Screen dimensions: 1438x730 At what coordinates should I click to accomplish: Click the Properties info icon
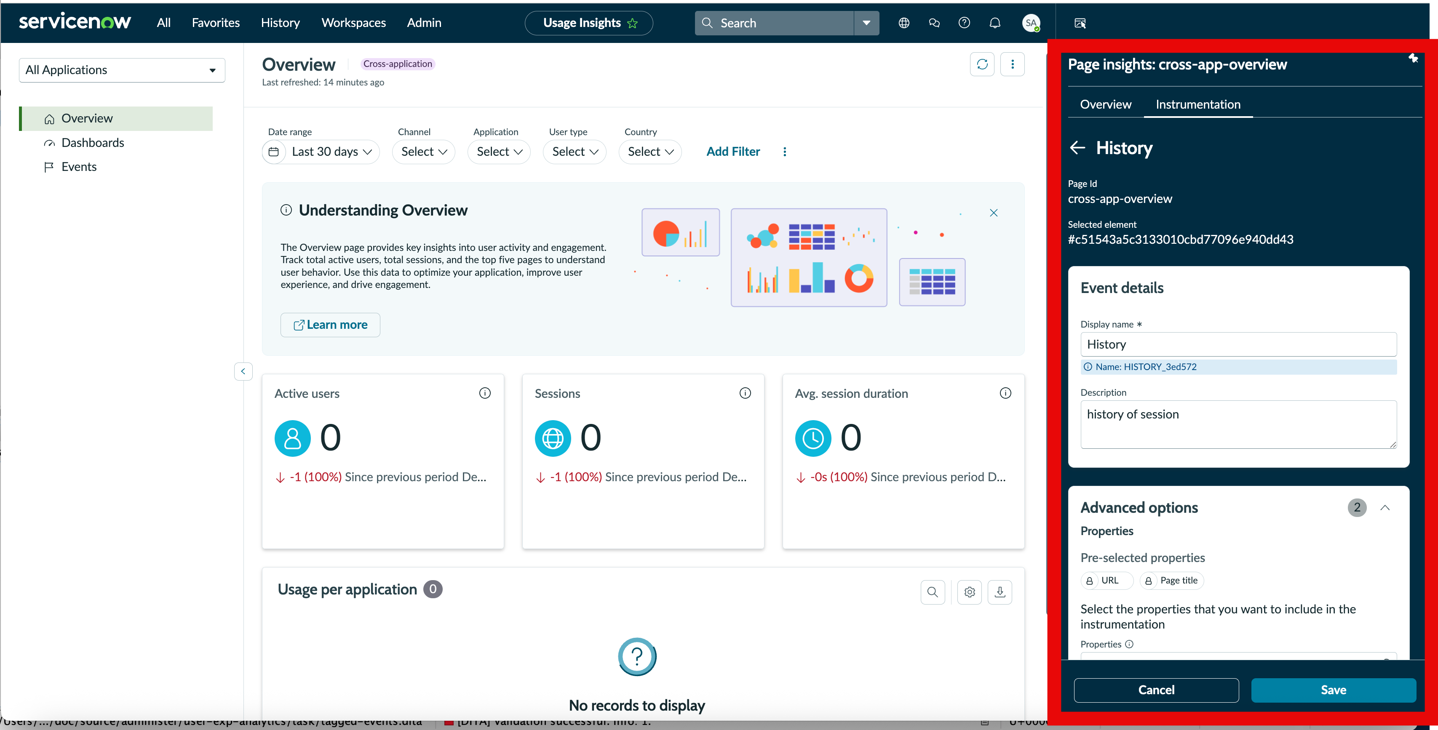click(x=1129, y=644)
